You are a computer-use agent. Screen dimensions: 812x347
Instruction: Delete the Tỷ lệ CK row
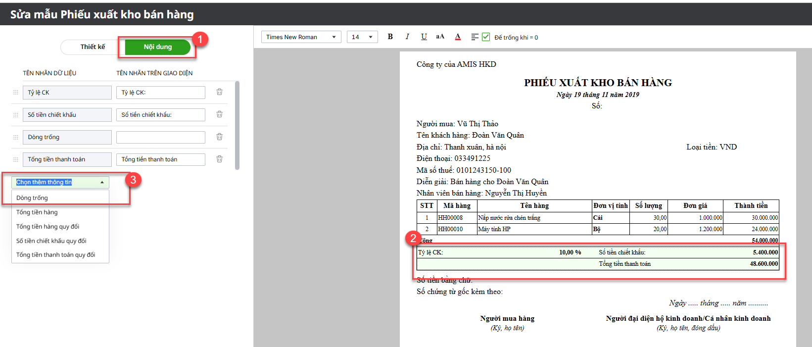click(219, 92)
